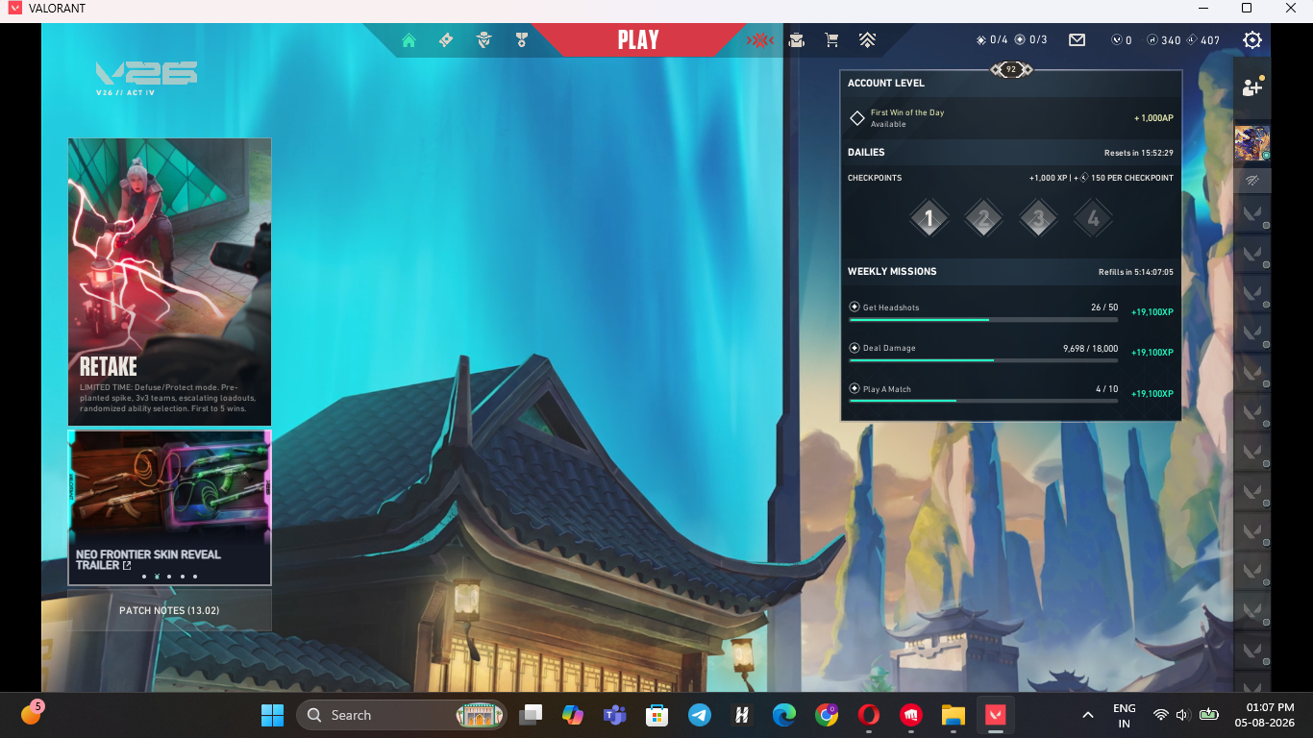The width and height of the screenshot is (1313, 738).
Task: Click the "+ 1,000AP" reward text
Action: click(1153, 118)
